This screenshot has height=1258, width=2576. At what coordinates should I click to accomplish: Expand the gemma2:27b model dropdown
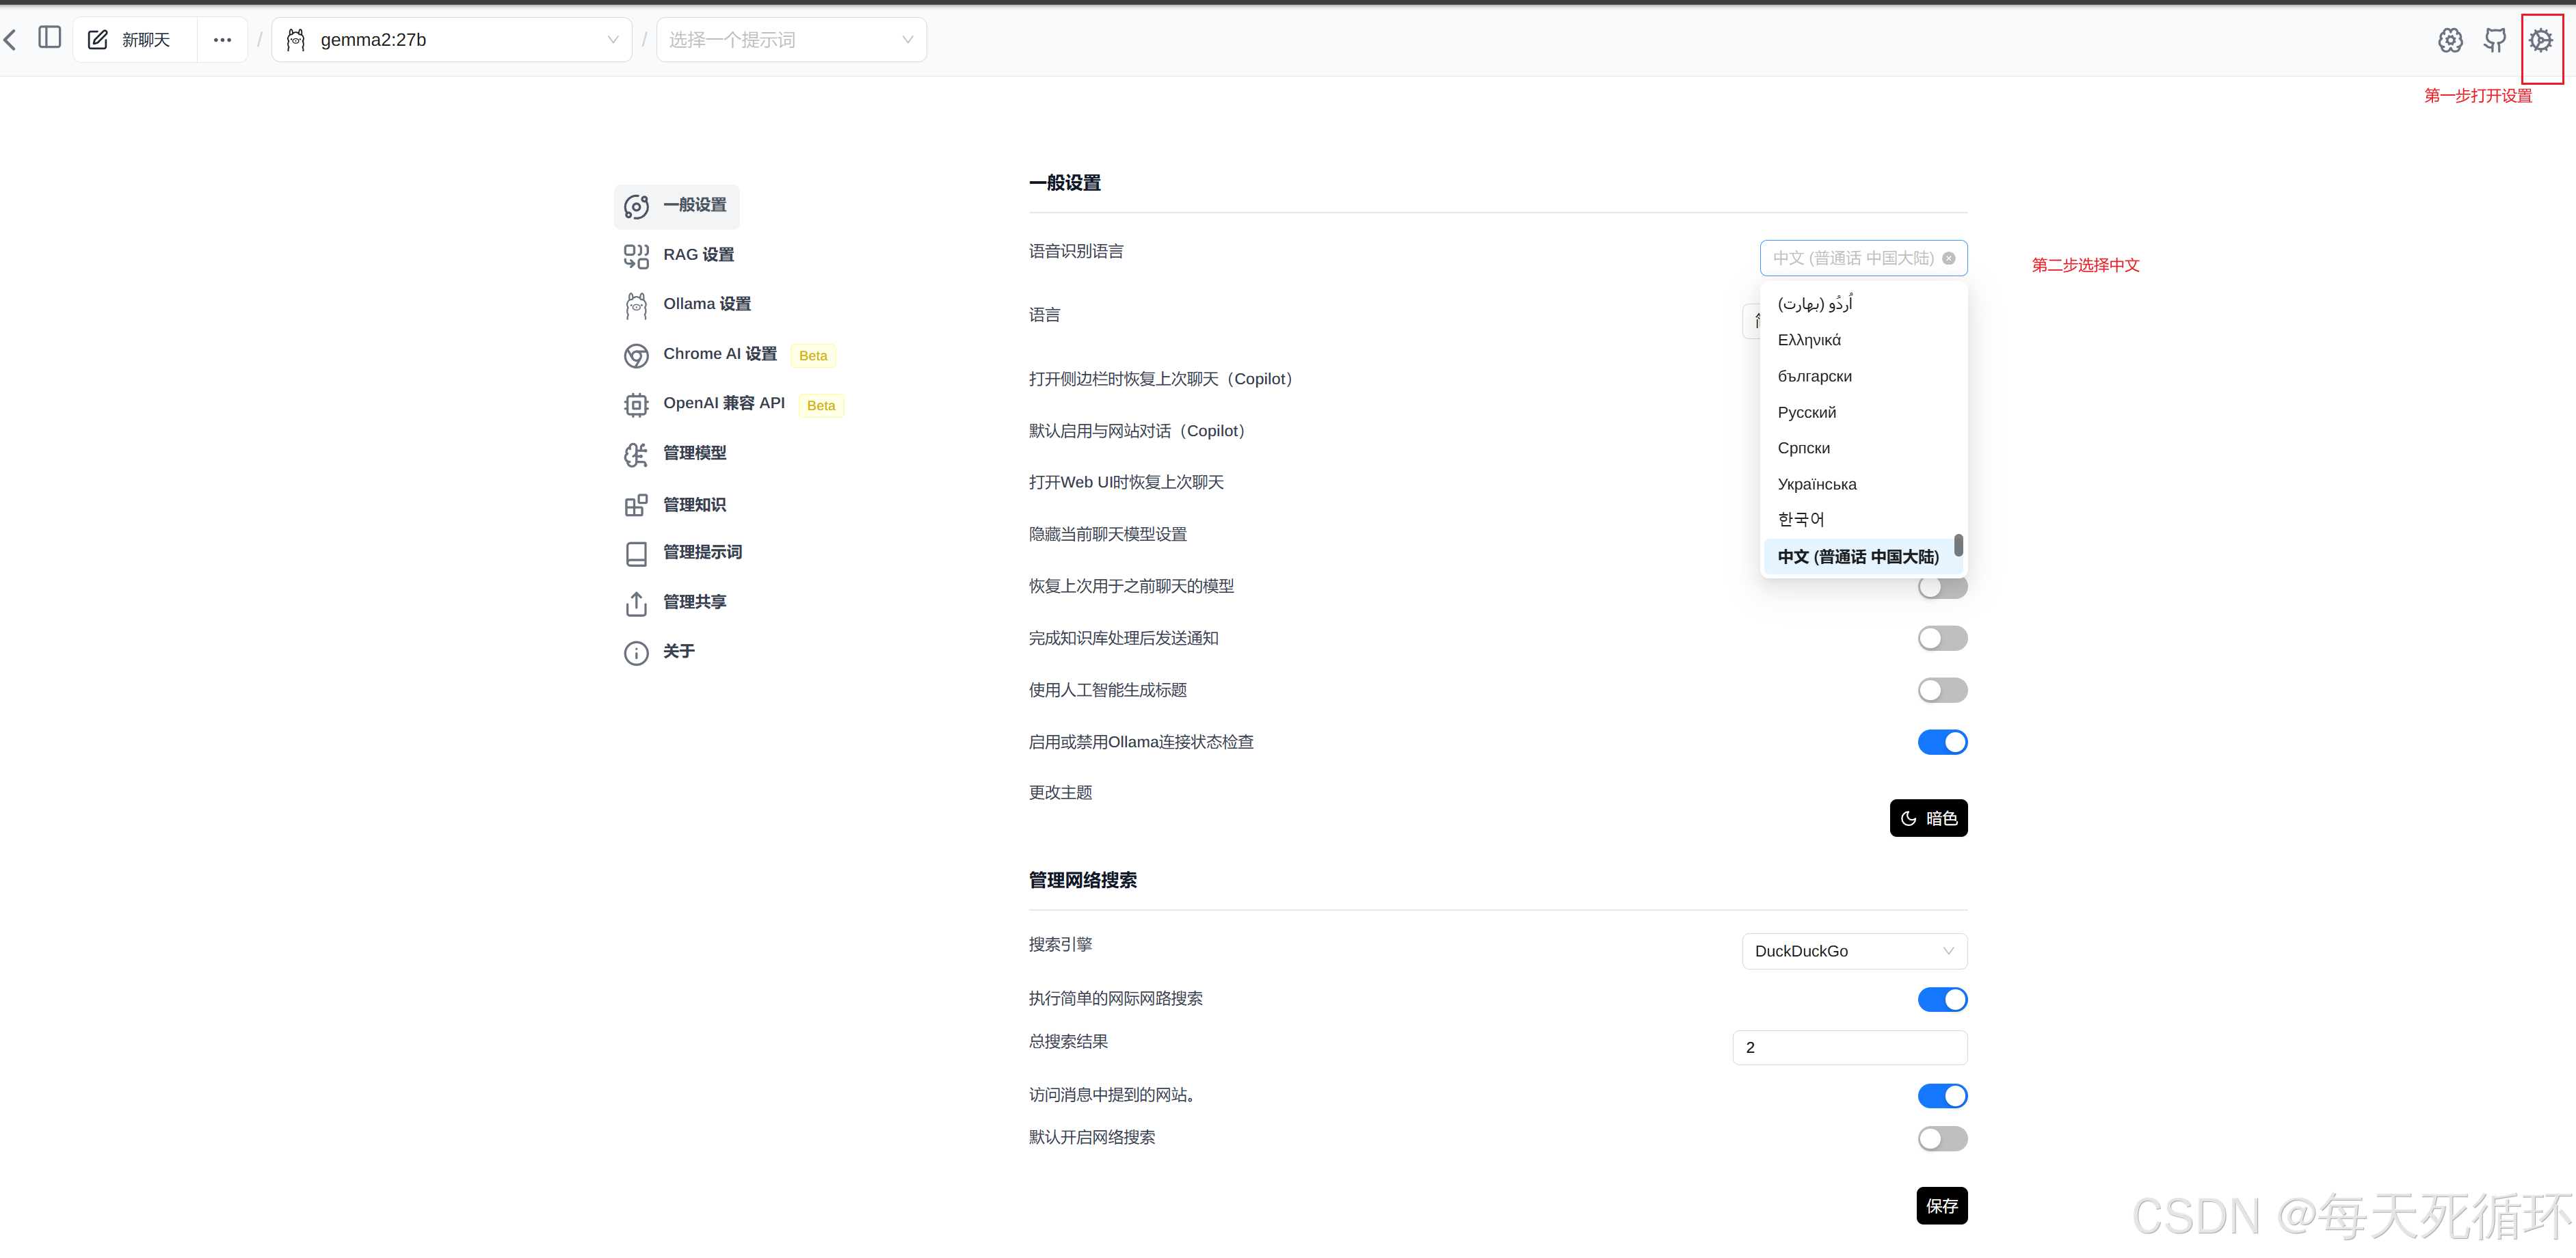452,40
